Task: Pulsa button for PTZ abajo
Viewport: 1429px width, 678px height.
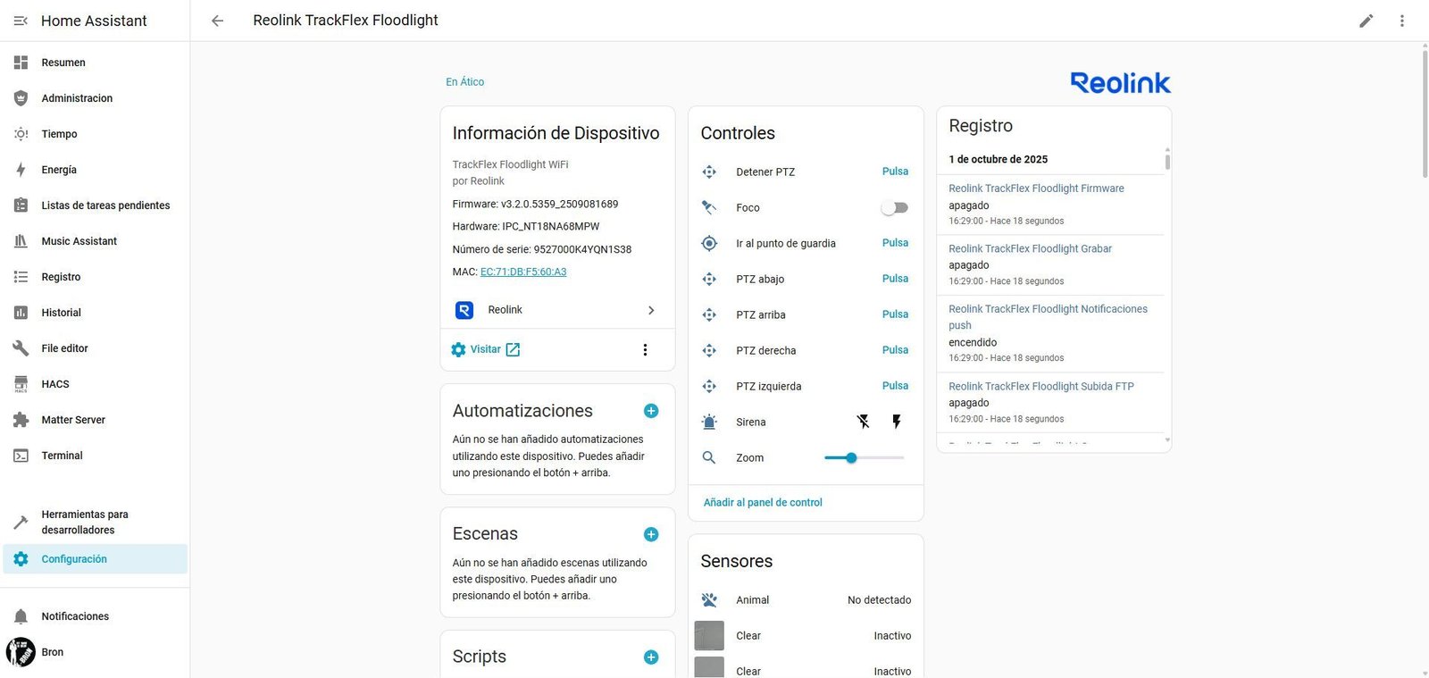Action: [895, 279]
